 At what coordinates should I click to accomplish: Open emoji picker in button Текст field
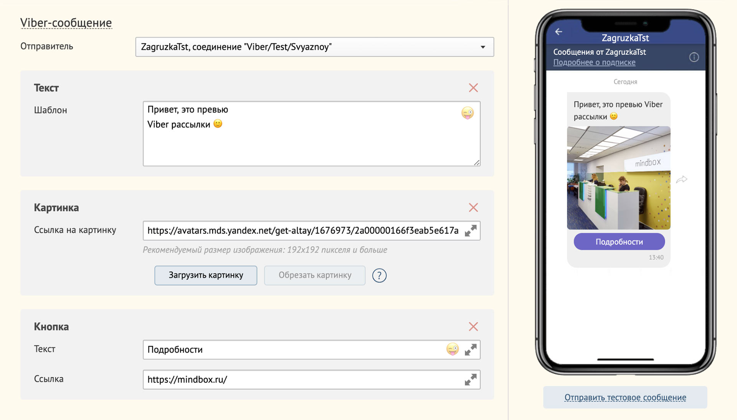coord(452,349)
